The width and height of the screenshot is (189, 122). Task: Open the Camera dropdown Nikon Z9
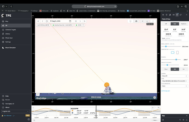pyautogui.click(x=175, y=76)
